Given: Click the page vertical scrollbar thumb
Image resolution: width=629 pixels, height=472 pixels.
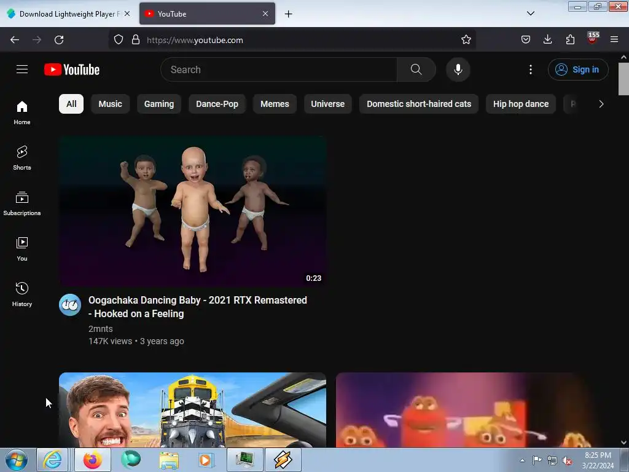Looking at the screenshot, I should click(623, 79).
